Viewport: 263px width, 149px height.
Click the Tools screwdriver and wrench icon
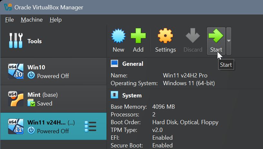[x=16, y=41]
